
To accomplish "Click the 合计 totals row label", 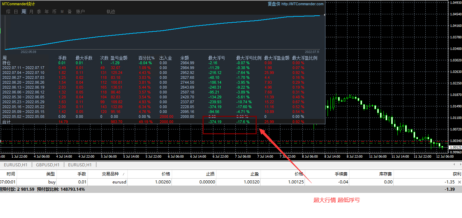I will pos(6,122).
